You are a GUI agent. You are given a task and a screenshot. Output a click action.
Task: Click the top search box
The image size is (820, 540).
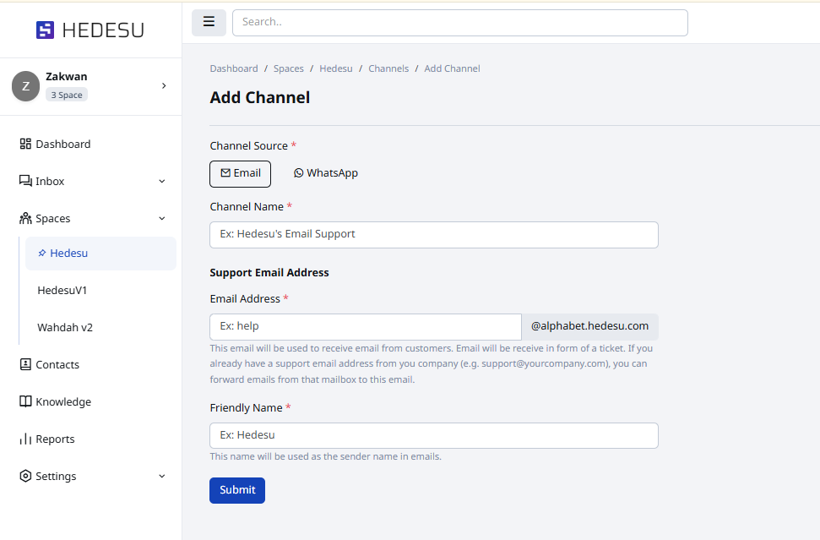coord(459,22)
